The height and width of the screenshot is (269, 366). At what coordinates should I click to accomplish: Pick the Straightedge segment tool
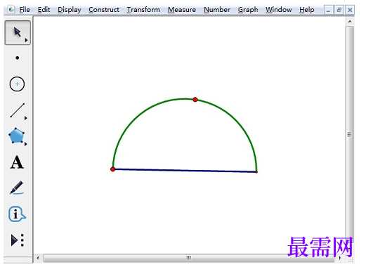coord(18,110)
